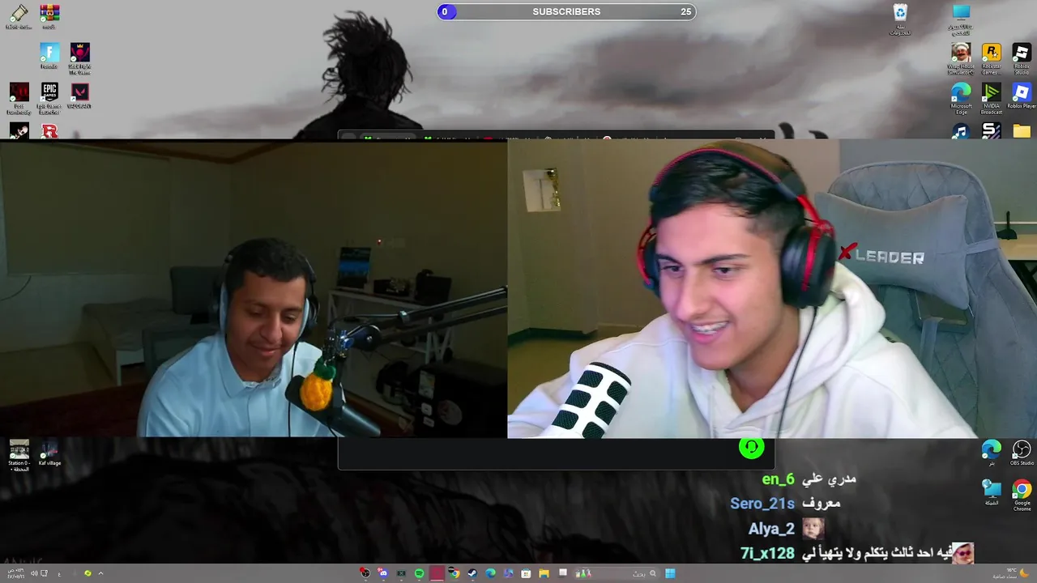Viewport: 1037px width, 583px height.
Task: Open the volume control in system tray
Action: click(35, 573)
